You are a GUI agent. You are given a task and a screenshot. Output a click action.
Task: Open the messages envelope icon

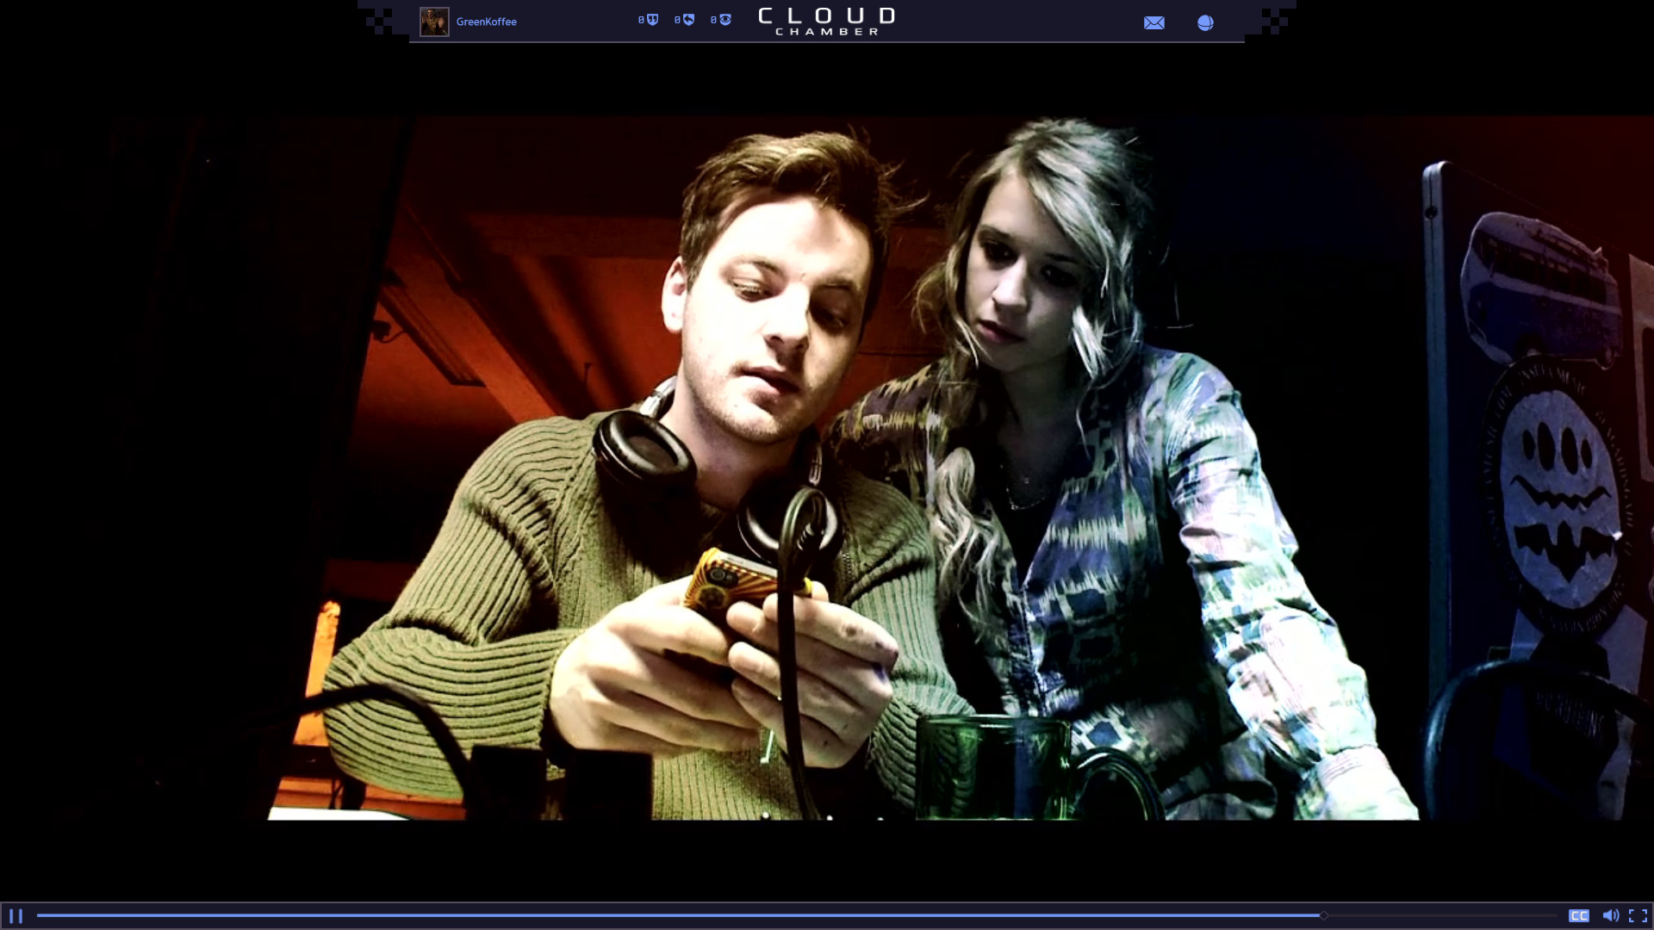click(x=1154, y=23)
